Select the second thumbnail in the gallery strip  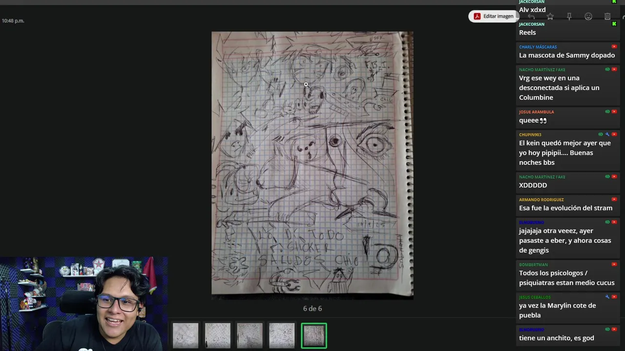[x=218, y=335]
